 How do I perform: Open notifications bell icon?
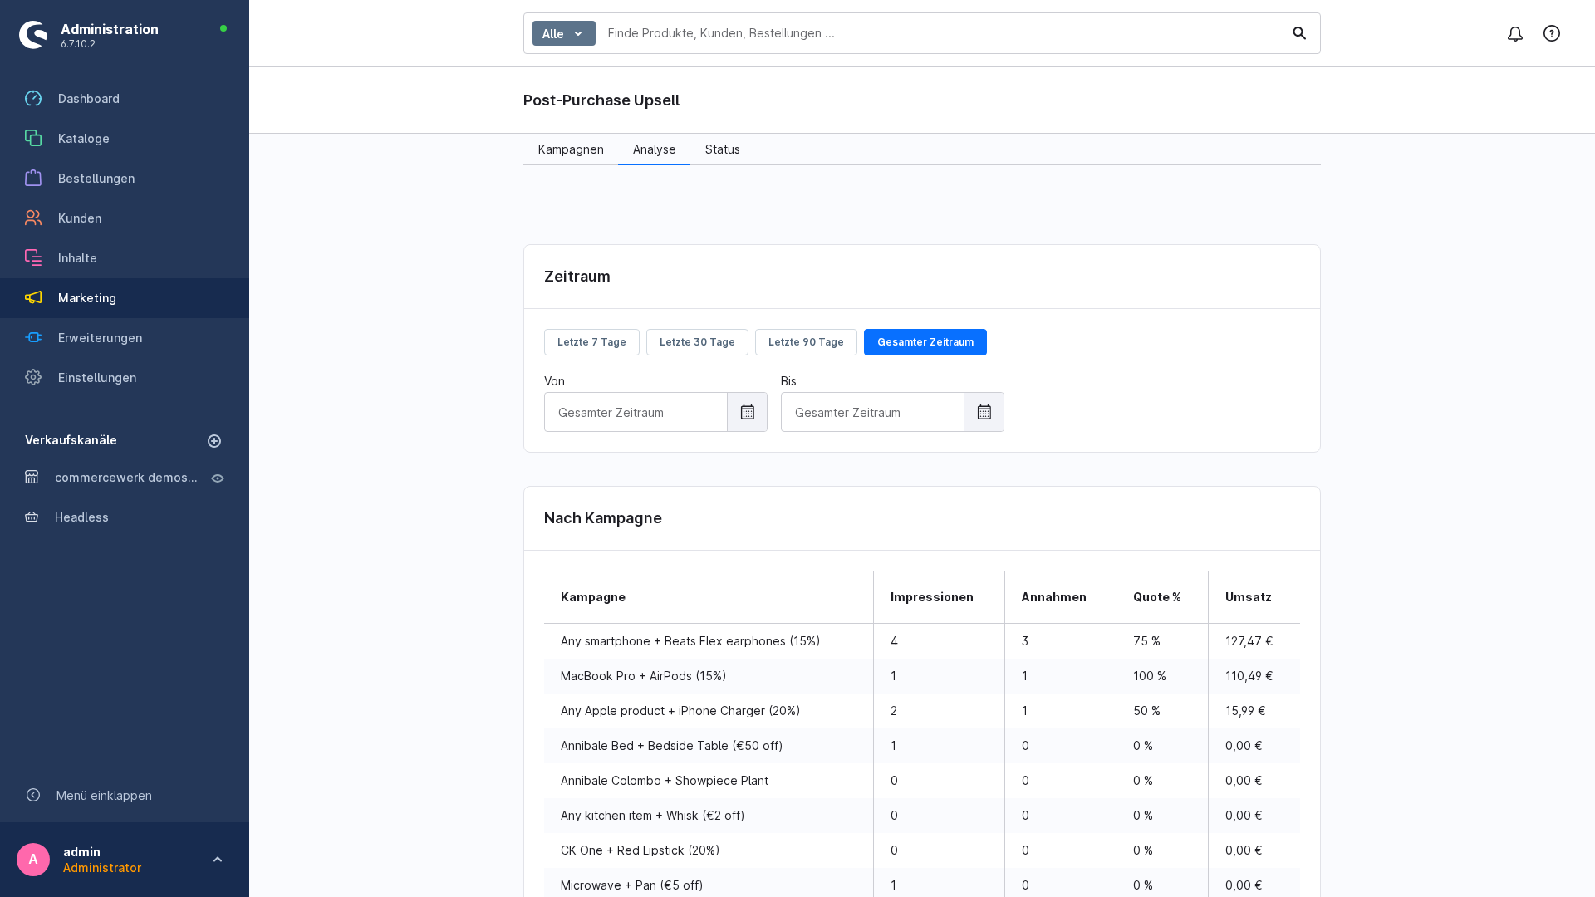[1515, 34]
